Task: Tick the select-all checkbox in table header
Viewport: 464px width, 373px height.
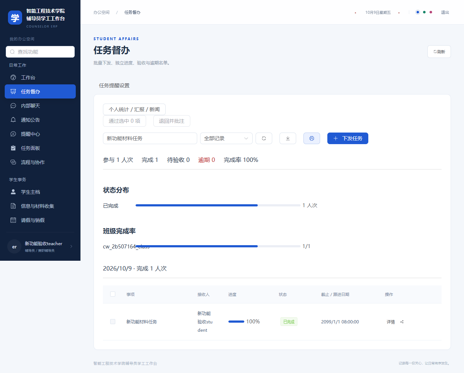Action: 113,294
